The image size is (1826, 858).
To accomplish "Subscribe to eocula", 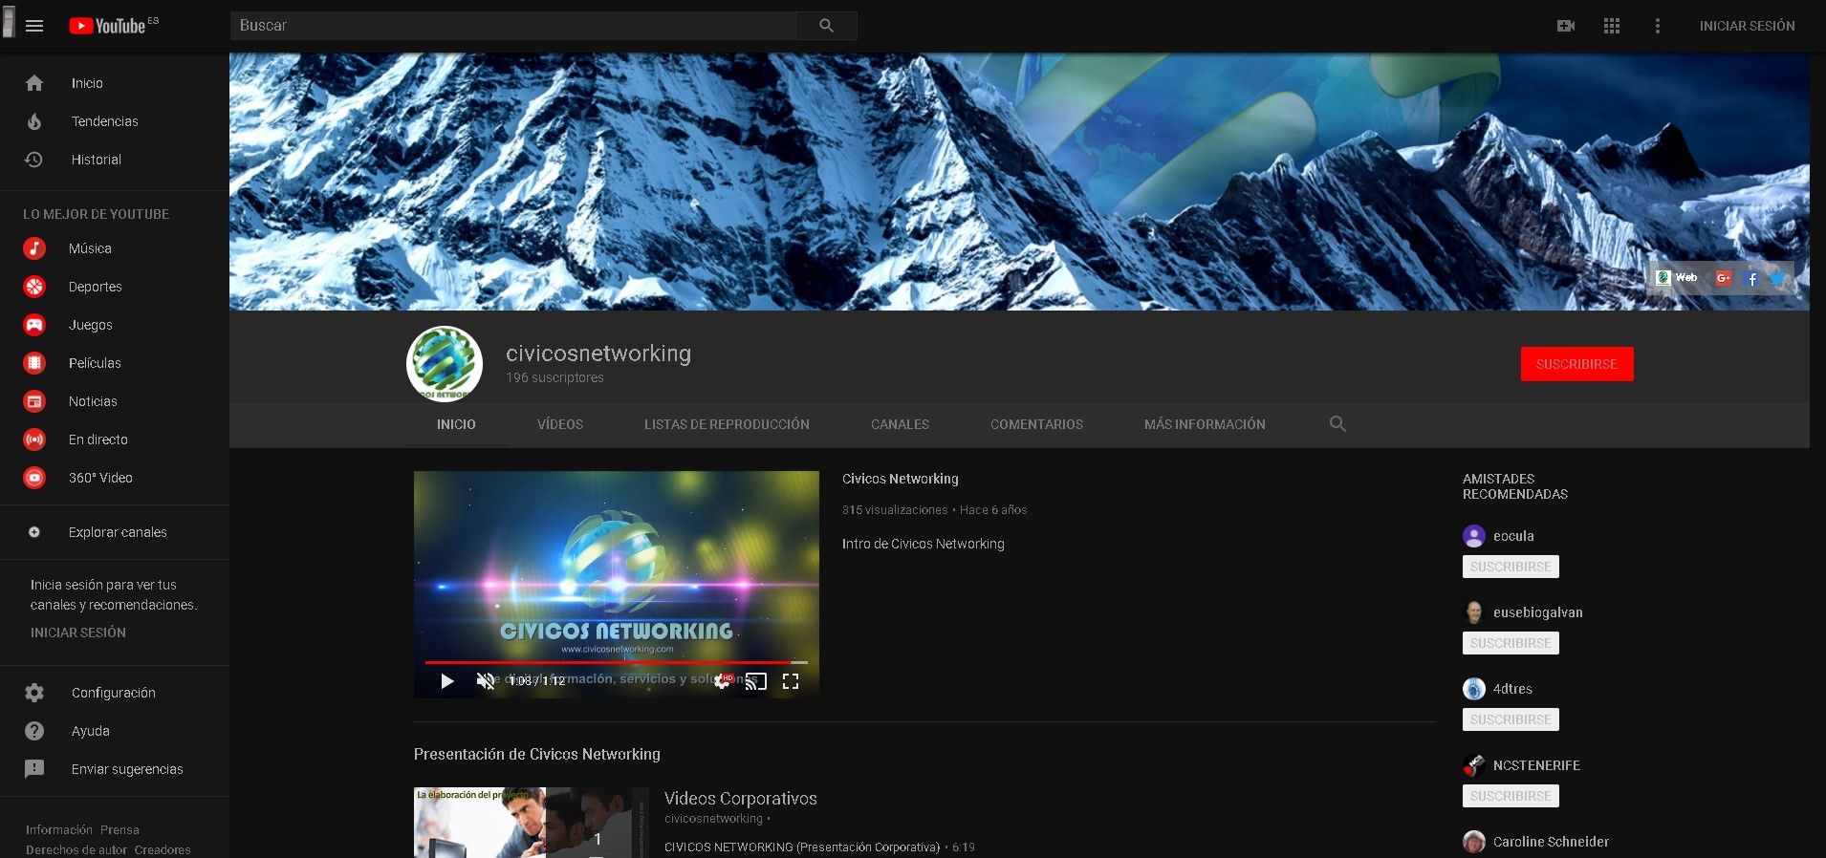I will coord(1511,567).
